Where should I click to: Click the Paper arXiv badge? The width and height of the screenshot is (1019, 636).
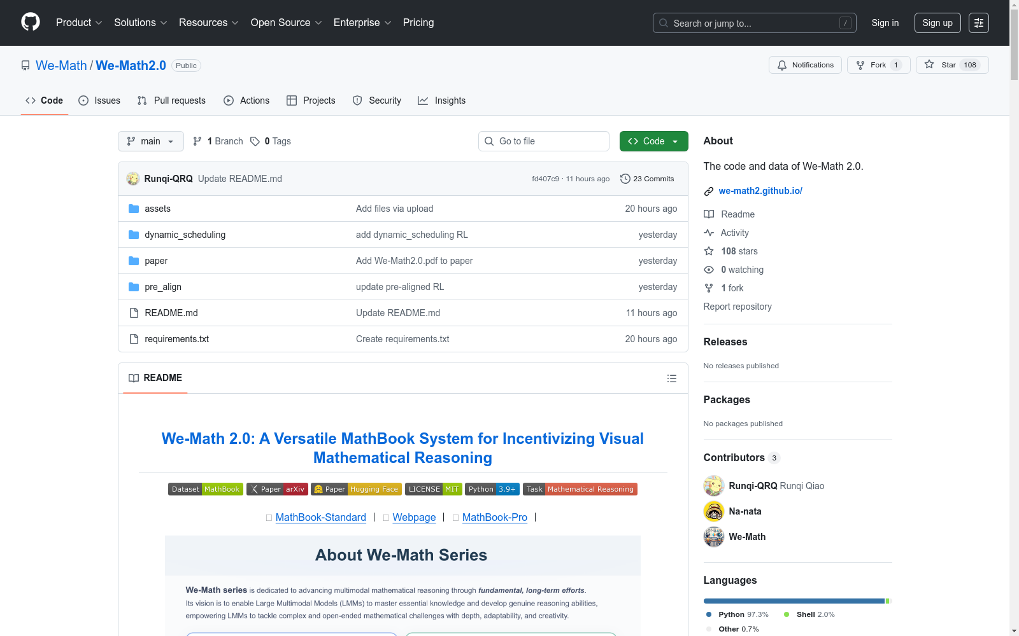277,489
